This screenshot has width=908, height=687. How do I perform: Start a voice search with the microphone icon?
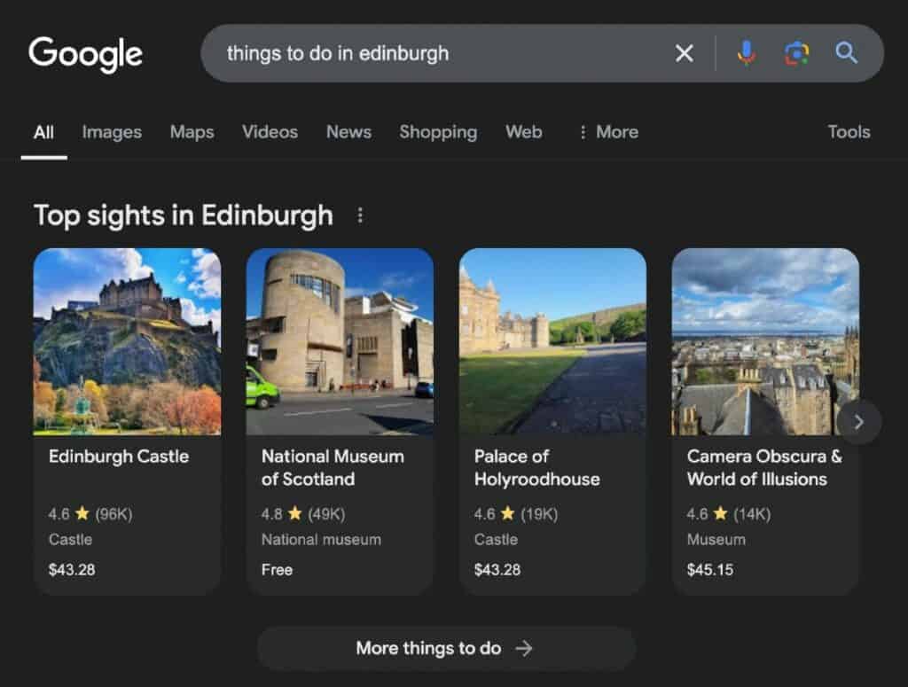tap(746, 53)
